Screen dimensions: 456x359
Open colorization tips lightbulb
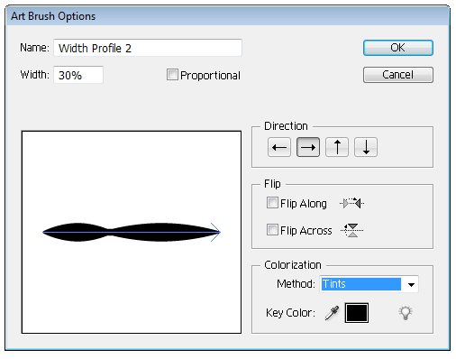coord(406,313)
